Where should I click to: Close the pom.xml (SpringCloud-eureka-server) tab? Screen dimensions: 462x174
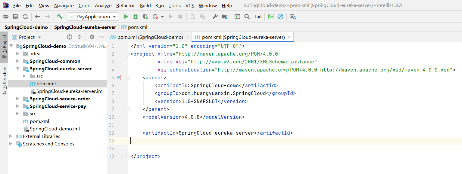pyautogui.click(x=289, y=37)
